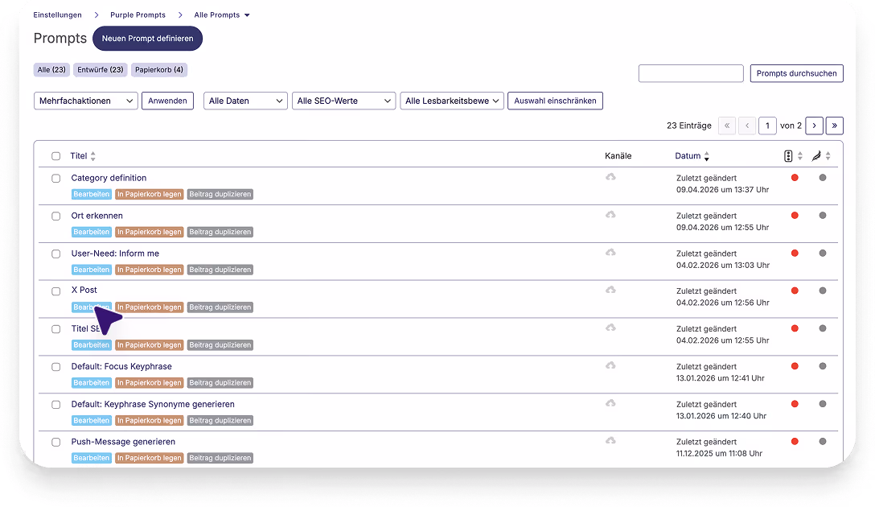Click the cloud channel icon in X Post row
Viewport: 875px width, 507px height.
tap(610, 290)
